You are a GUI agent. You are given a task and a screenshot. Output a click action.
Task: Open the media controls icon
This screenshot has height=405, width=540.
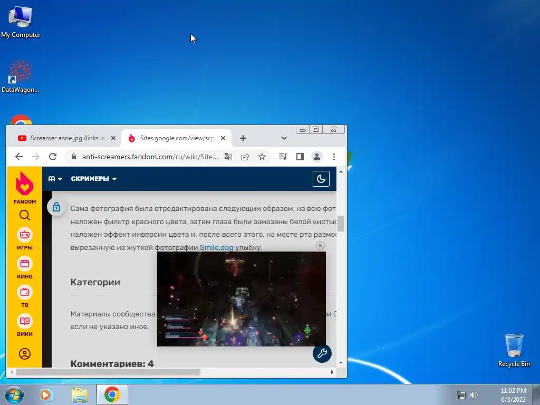283,157
